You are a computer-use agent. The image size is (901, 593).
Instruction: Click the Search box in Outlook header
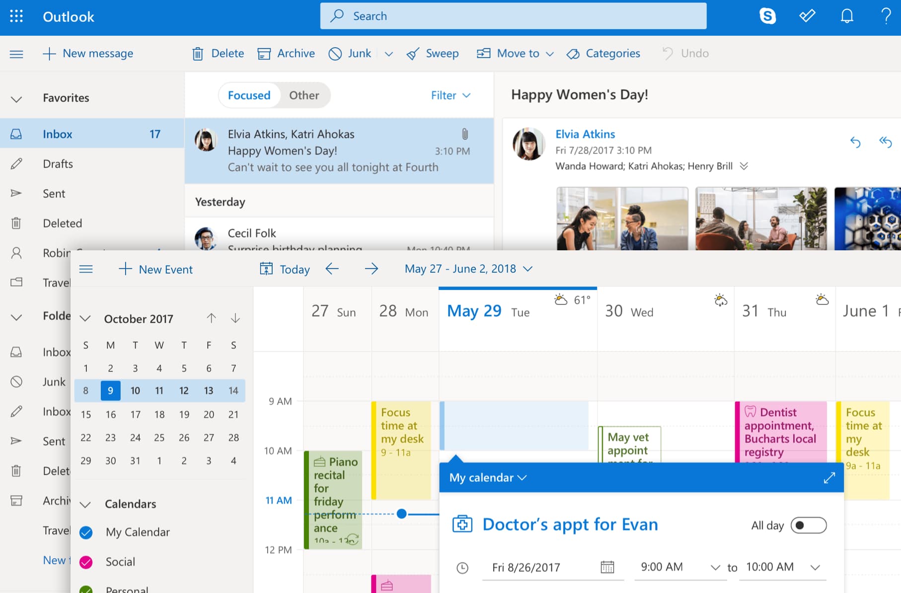tap(513, 16)
